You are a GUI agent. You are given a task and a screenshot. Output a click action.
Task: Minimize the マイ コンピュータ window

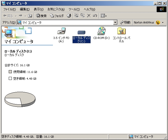155,3
